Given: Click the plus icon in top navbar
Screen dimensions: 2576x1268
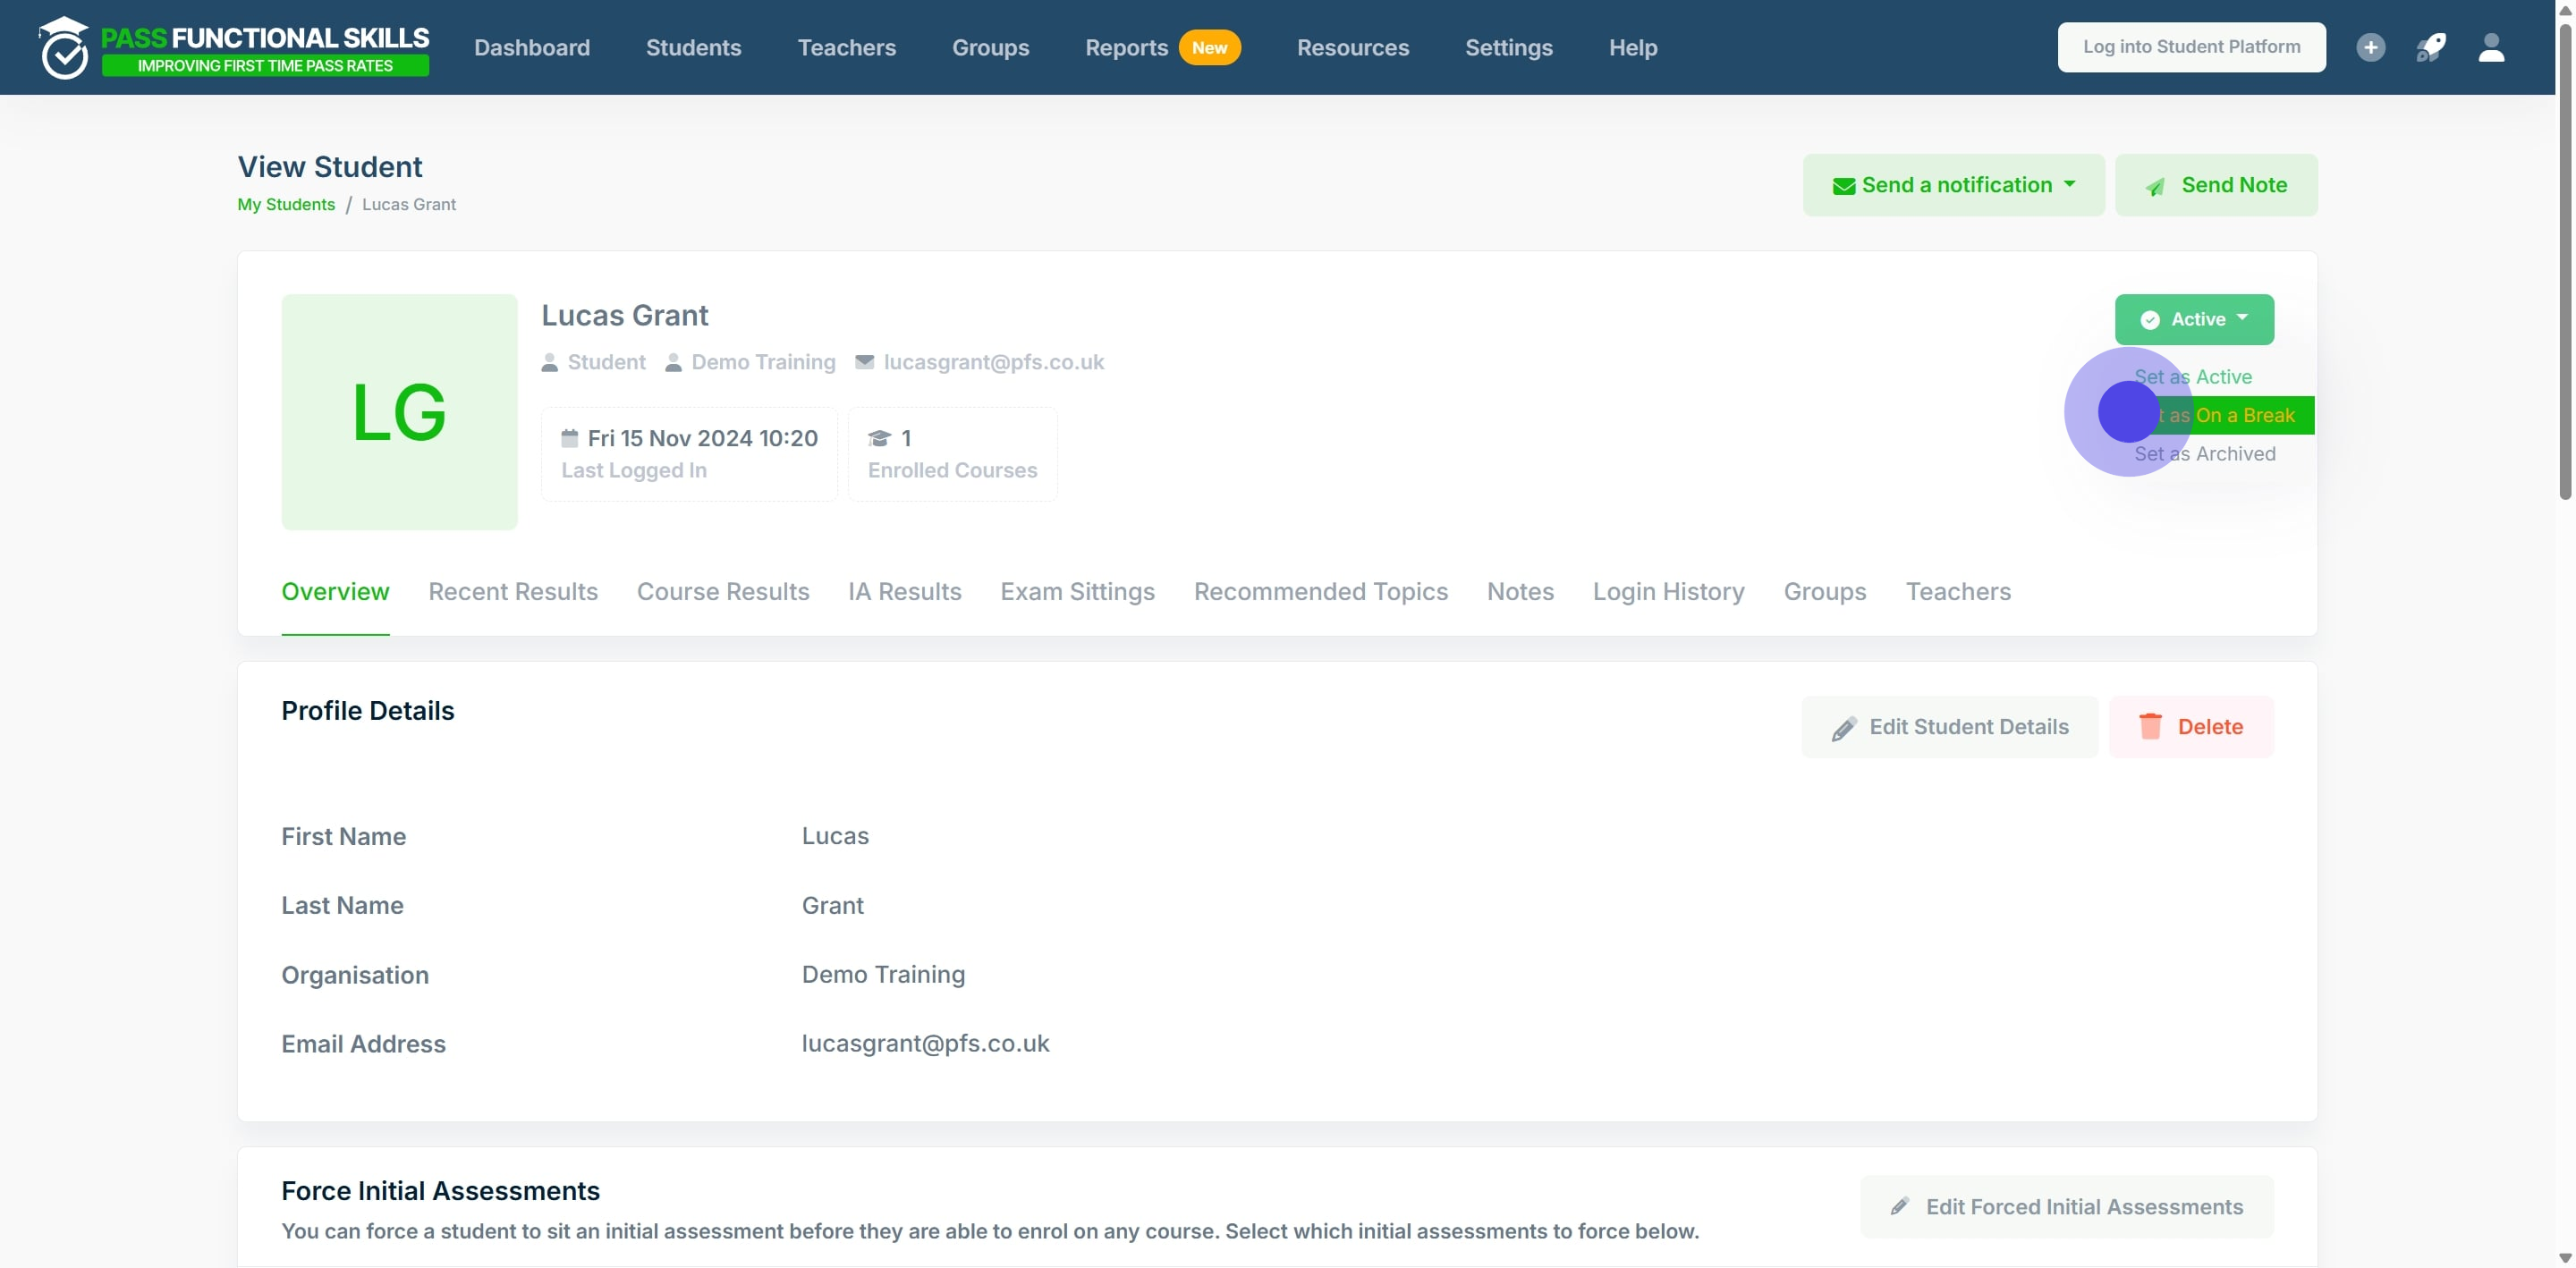Looking at the screenshot, I should tap(2370, 47).
